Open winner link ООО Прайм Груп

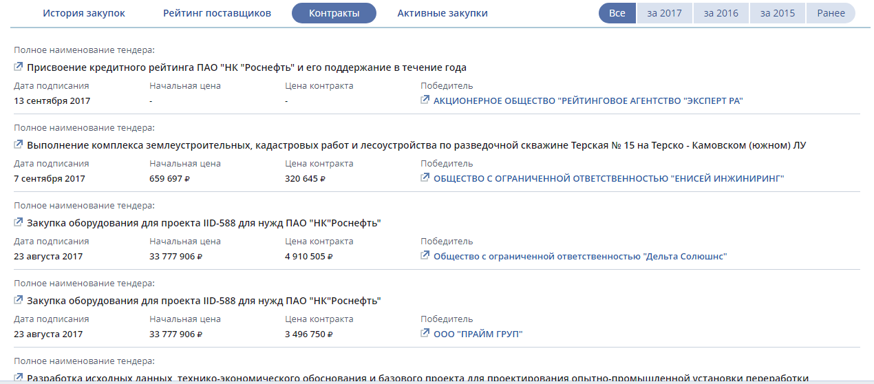coord(478,334)
